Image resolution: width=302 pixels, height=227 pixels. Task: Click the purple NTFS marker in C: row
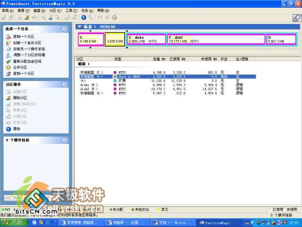115,72
